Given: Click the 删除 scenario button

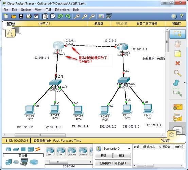Looking at the screenshot, I should 122,156.
